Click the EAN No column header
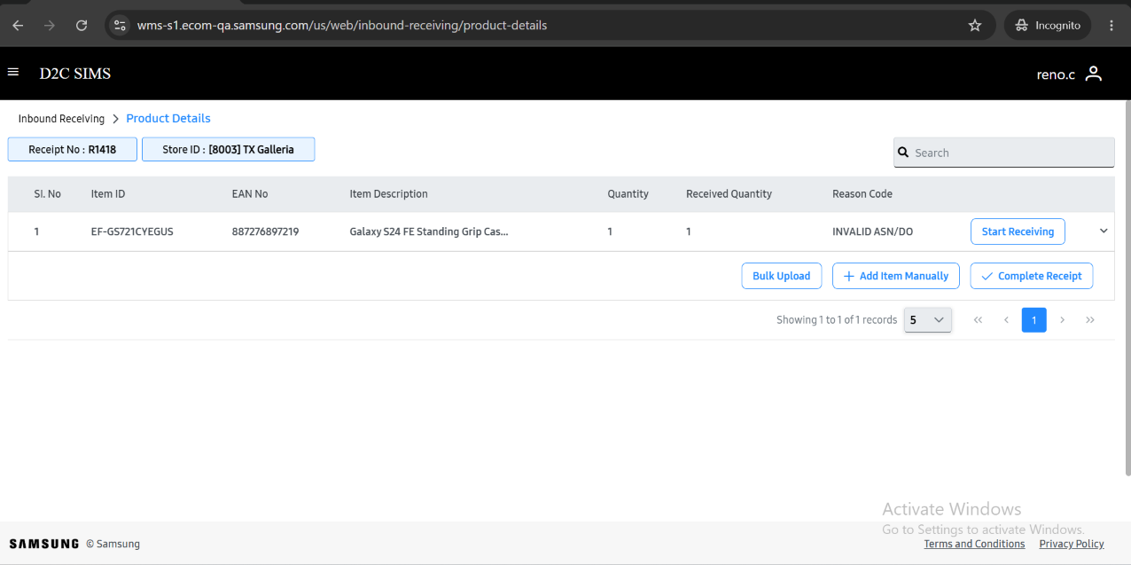1131x565 pixels. pos(250,194)
